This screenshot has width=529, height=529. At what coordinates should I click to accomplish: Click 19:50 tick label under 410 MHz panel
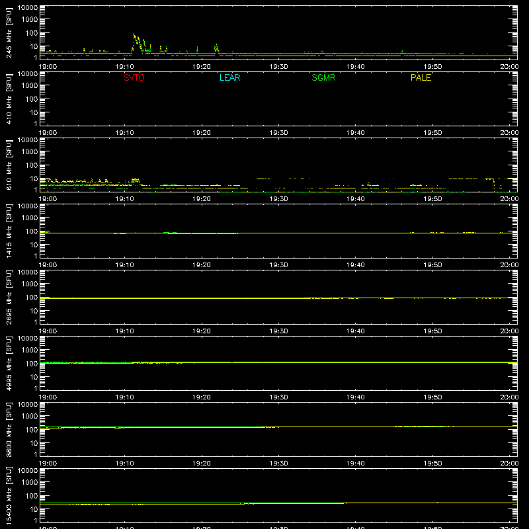(432, 133)
